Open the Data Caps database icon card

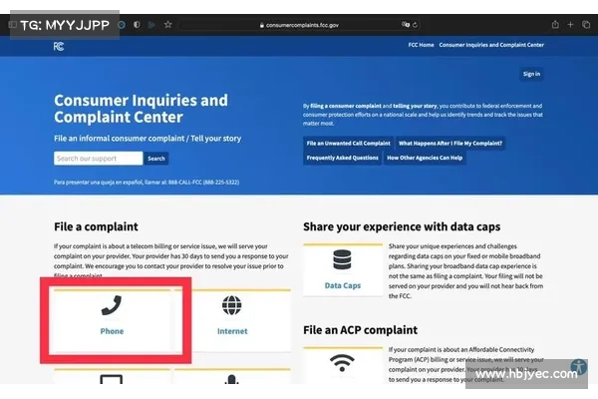[343, 269]
